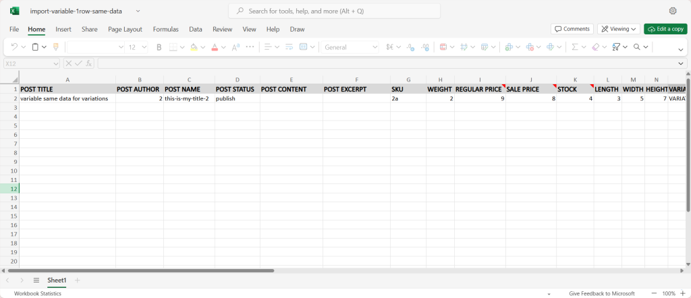691x298 pixels.
Task: Click the currency accounting format icon
Action: [389, 47]
